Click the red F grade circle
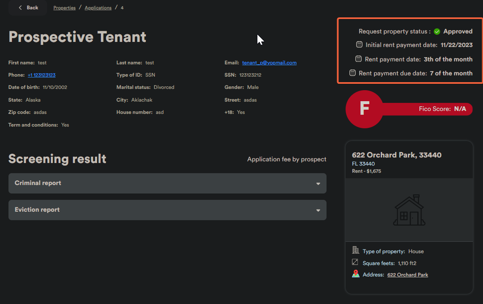 (x=364, y=109)
